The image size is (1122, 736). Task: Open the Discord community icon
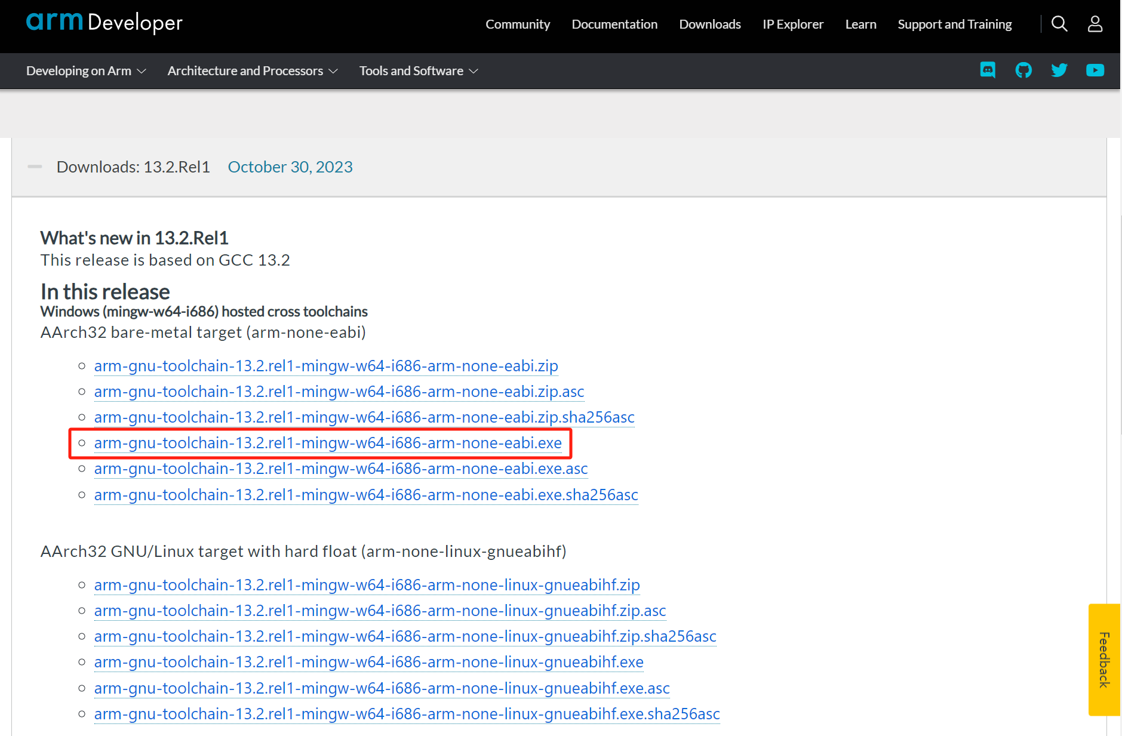[988, 70]
